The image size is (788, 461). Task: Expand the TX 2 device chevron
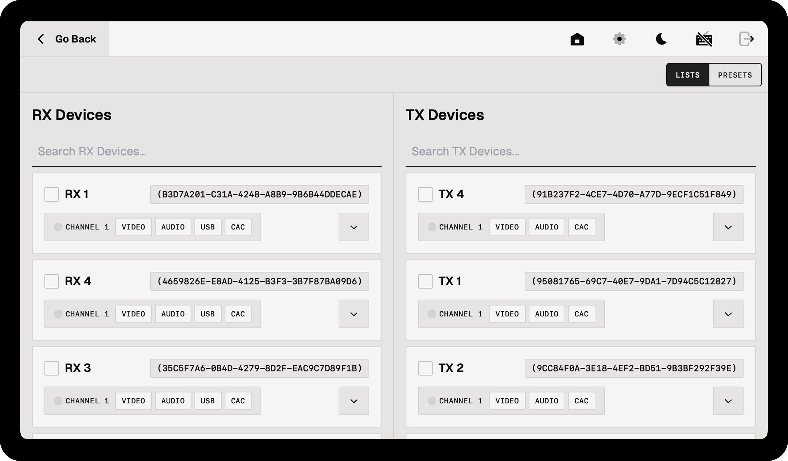pyautogui.click(x=728, y=401)
